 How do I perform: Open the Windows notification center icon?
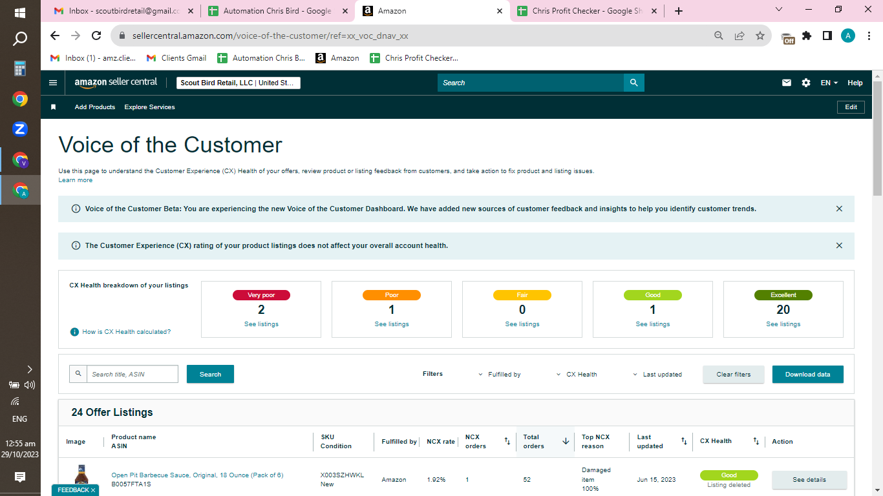click(x=20, y=477)
